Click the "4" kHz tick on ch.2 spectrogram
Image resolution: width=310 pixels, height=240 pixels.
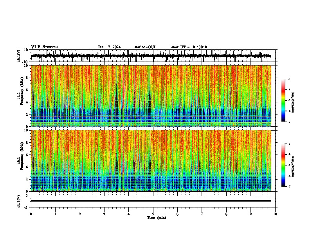click(x=27, y=167)
